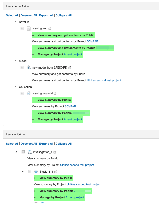159x203 pixels.
Task: Open training test via its external link icon
Action: (50, 29)
